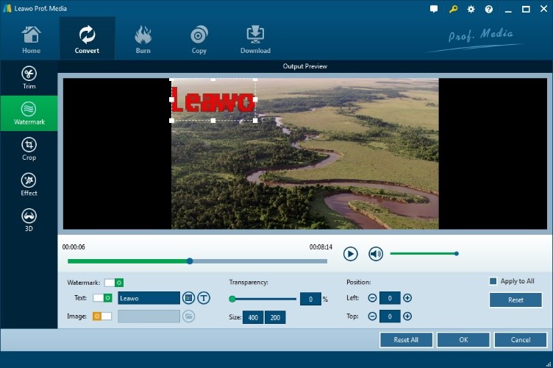Open the Effect panel in sidebar

[29, 184]
